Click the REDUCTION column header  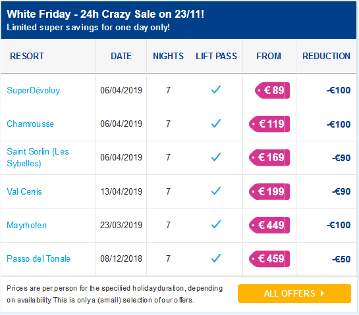pyautogui.click(x=326, y=56)
